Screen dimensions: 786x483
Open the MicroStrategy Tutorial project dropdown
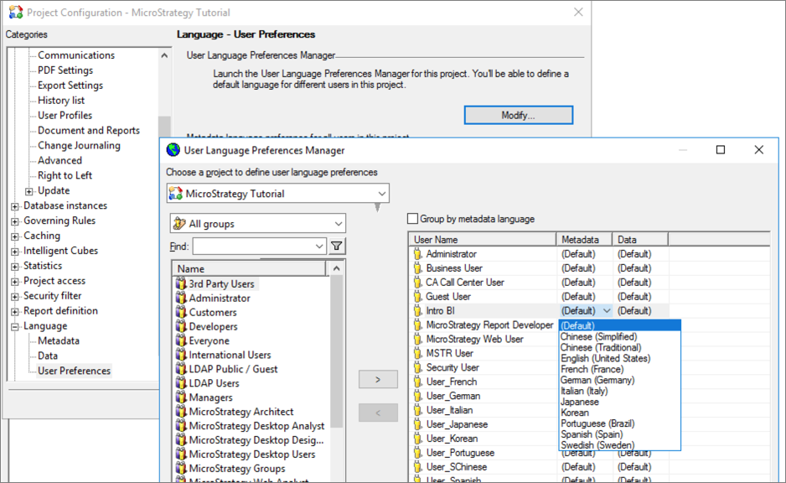380,194
